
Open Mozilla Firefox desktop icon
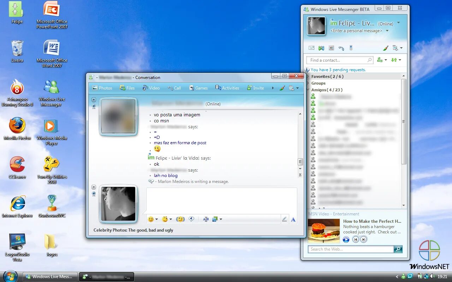point(17,129)
